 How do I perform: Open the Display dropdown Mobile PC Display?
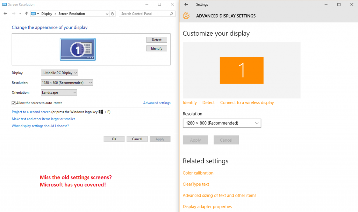(59, 73)
